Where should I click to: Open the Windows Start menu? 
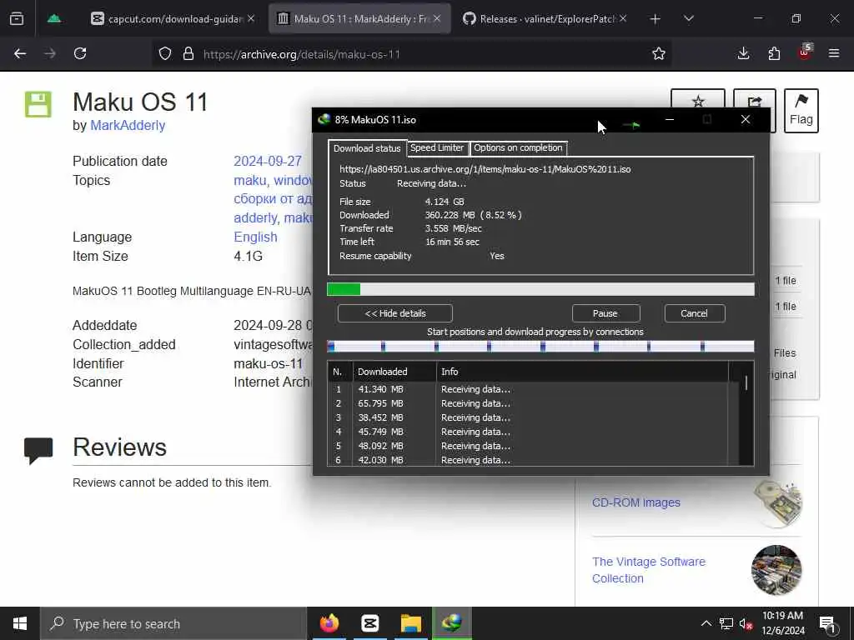point(20,623)
